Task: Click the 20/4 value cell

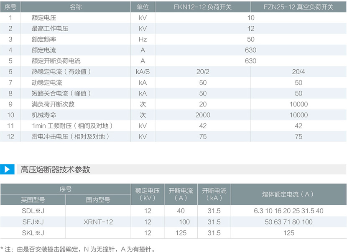Action: pos(298,72)
